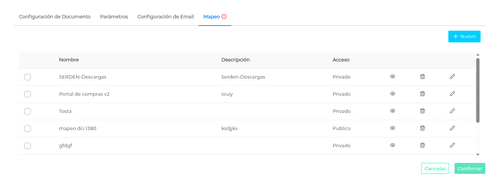View the Portal de compras v2 mapping
500x179 pixels.
[393, 94]
